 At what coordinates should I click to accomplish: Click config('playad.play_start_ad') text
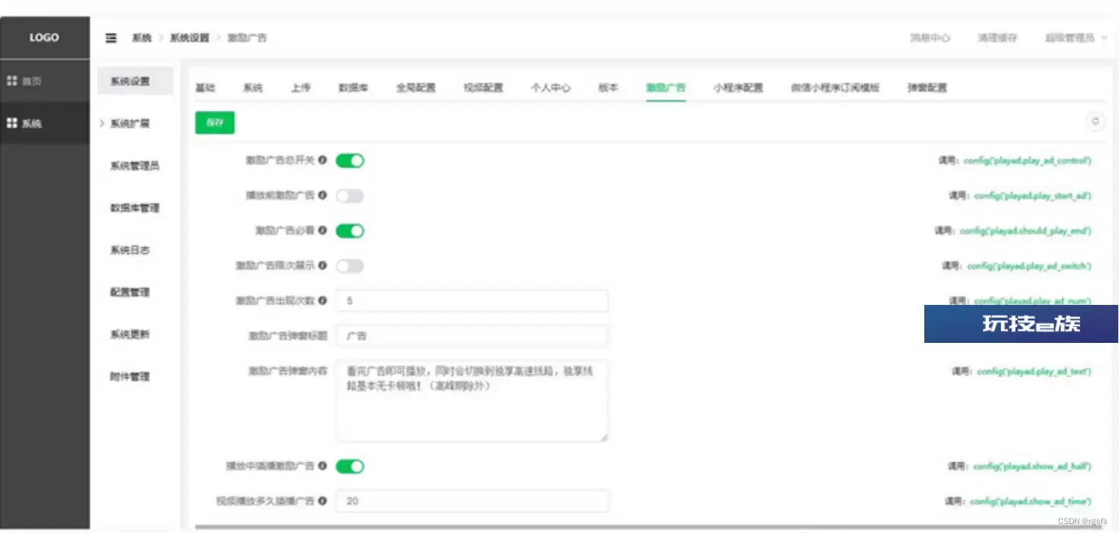coord(1032,195)
